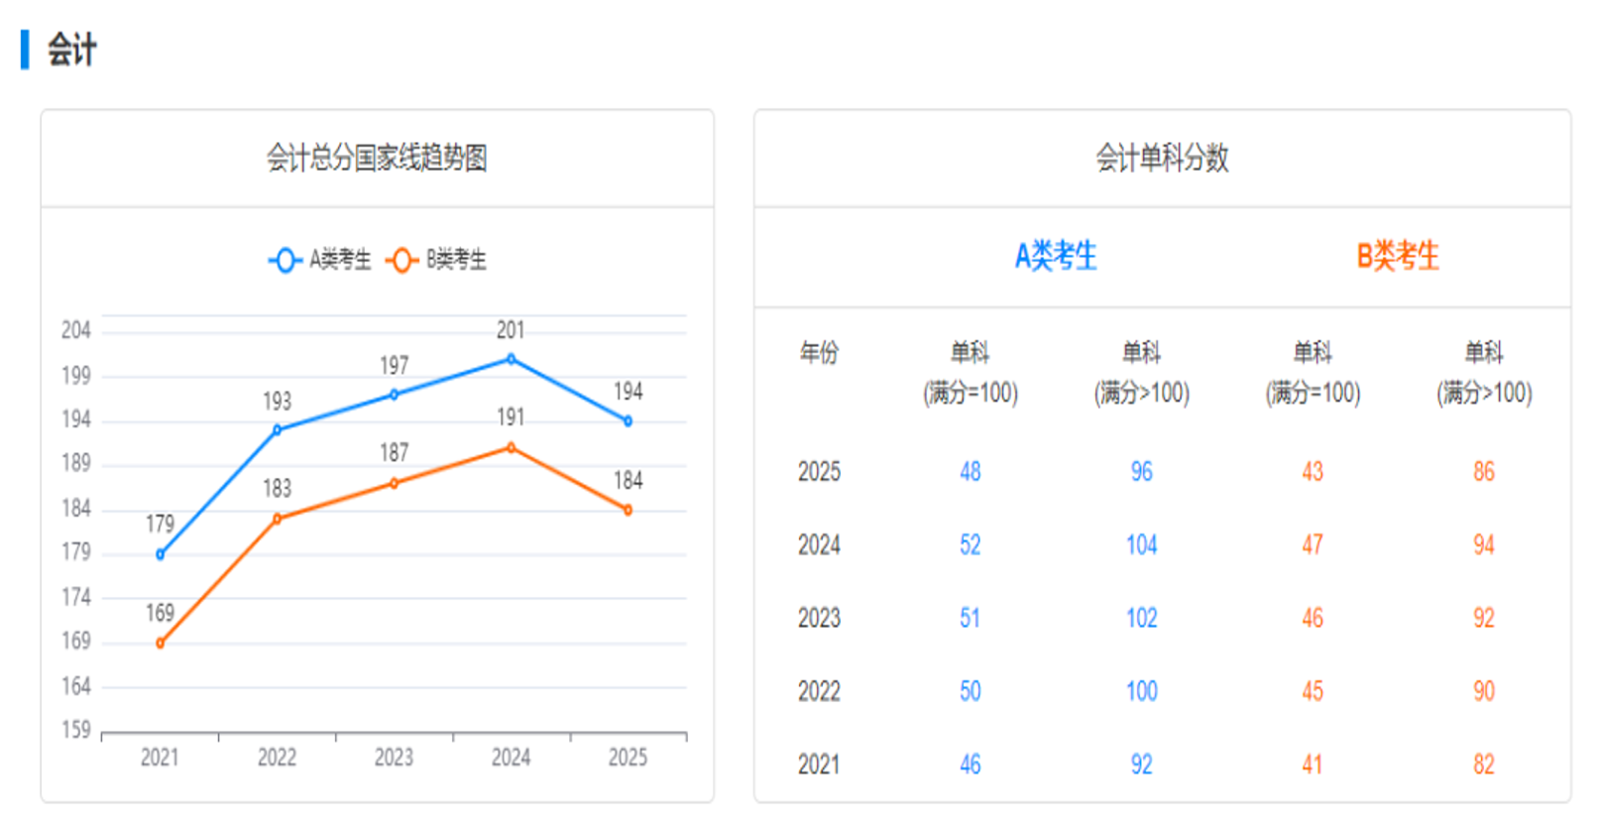Click the orange 2023 data point labeled 187

[x=394, y=483]
